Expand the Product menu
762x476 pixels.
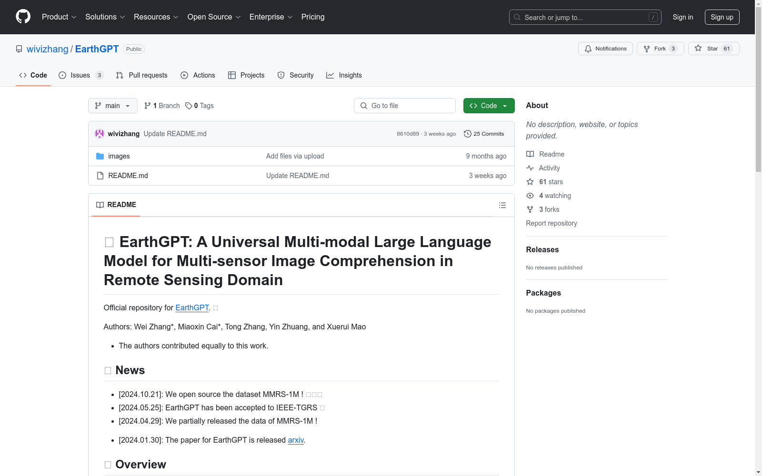coord(59,17)
